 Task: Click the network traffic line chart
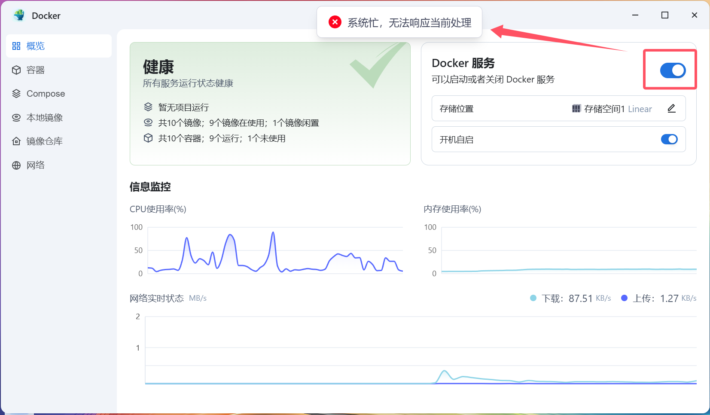[x=421, y=351]
